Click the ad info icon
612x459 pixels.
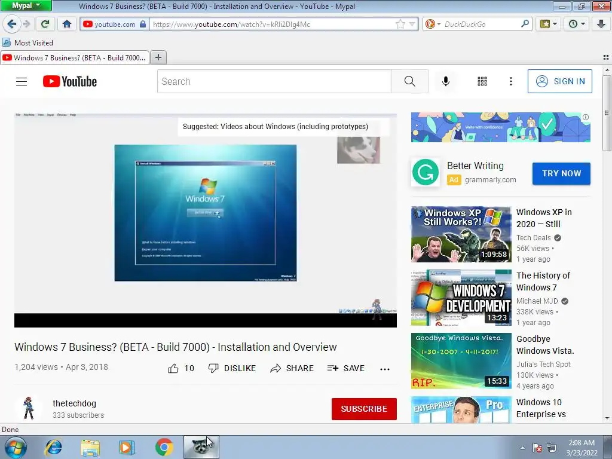pos(586,117)
